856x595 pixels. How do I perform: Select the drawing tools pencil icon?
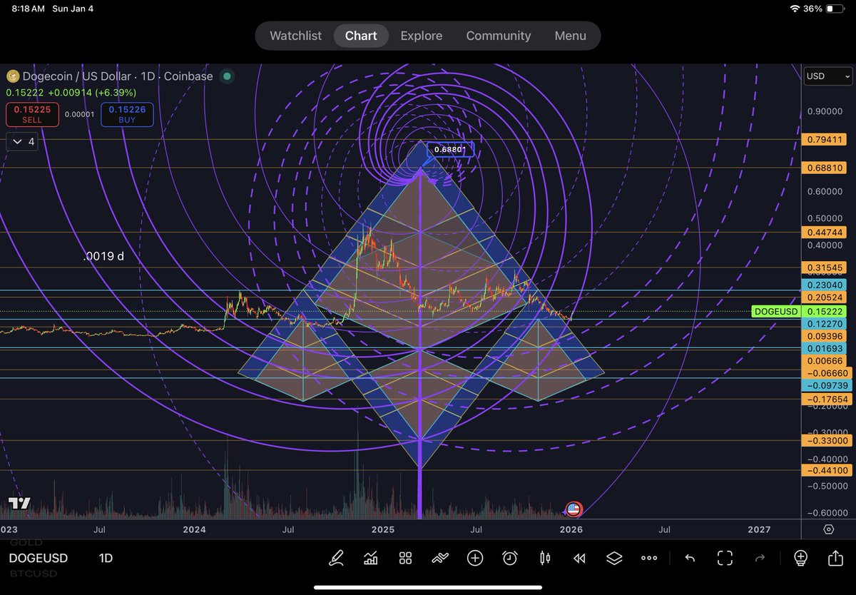[335, 558]
